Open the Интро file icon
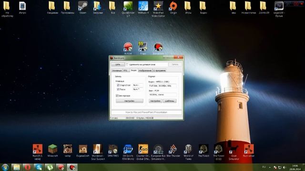The image size is (305, 171). 22,8
